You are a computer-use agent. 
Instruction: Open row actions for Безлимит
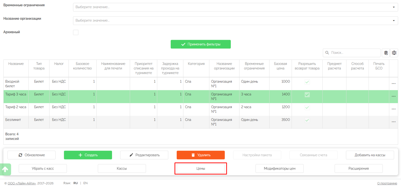pyautogui.click(x=393, y=122)
